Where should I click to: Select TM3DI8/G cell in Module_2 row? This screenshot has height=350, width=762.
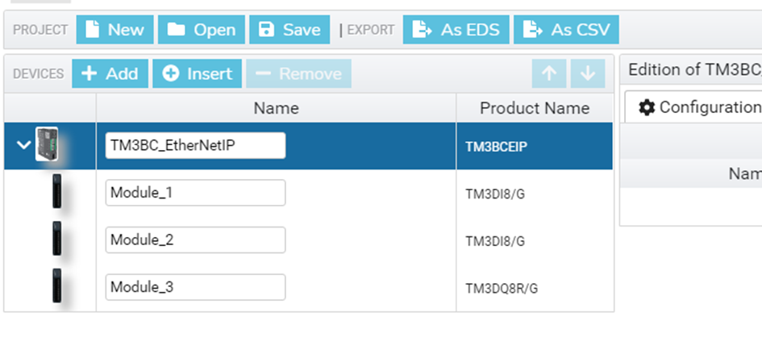click(535, 241)
